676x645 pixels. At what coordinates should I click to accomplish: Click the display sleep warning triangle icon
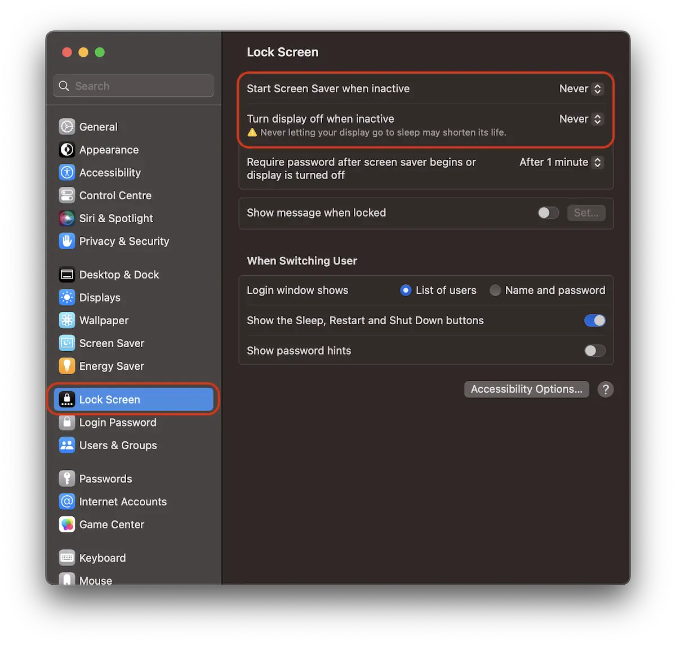click(x=252, y=133)
